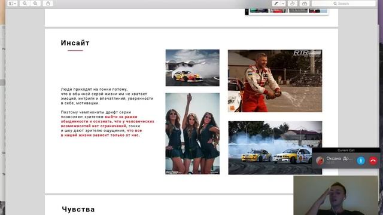Viewport: 383px width, 215px height.
Task: Open the Share button in toolbar
Action: click(x=48, y=4)
